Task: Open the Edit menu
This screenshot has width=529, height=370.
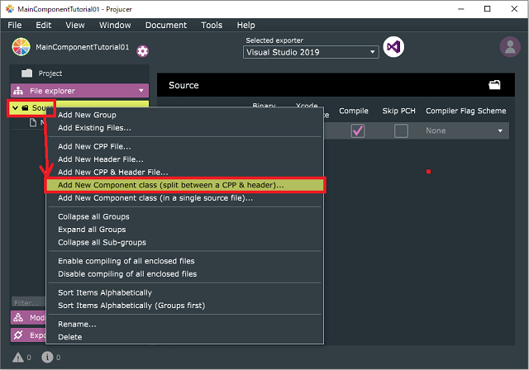Action: click(44, 26)
